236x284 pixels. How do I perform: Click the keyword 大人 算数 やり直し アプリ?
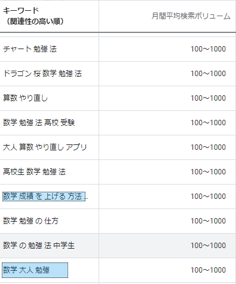click(45, 147)
